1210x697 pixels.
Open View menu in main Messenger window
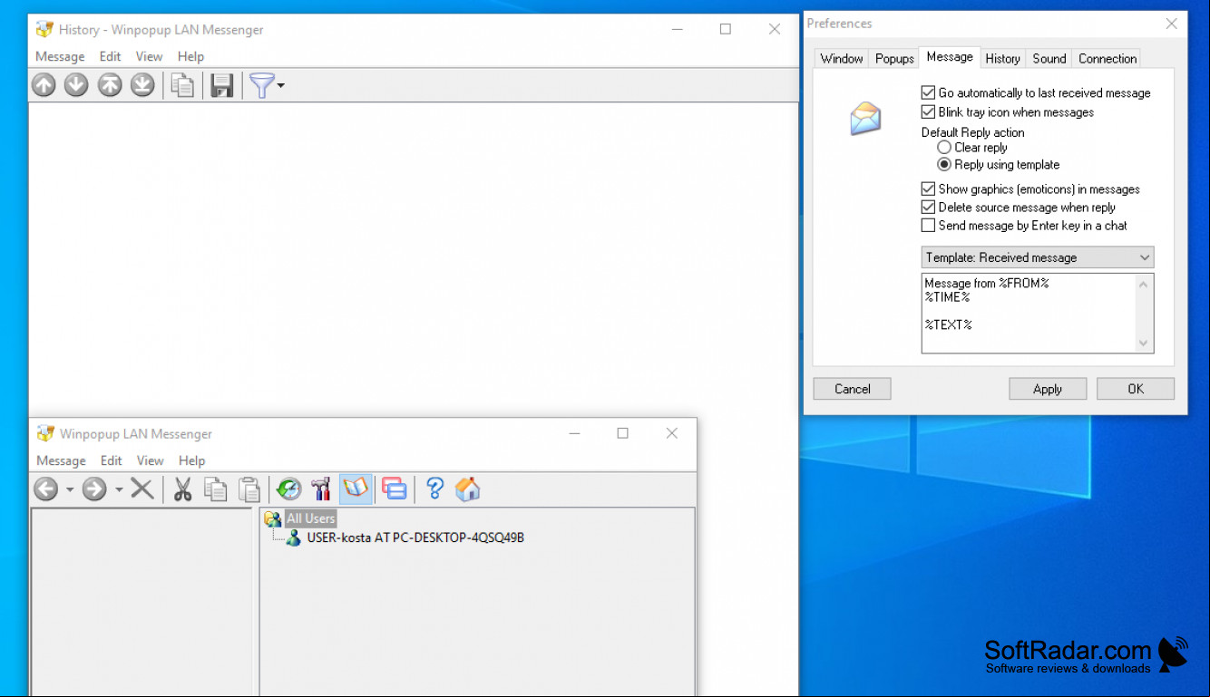coord(151,460)
